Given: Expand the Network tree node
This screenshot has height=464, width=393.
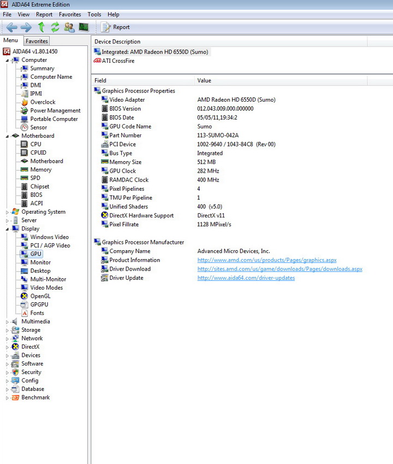Looking at the screenshot, I should pos(7,338).
